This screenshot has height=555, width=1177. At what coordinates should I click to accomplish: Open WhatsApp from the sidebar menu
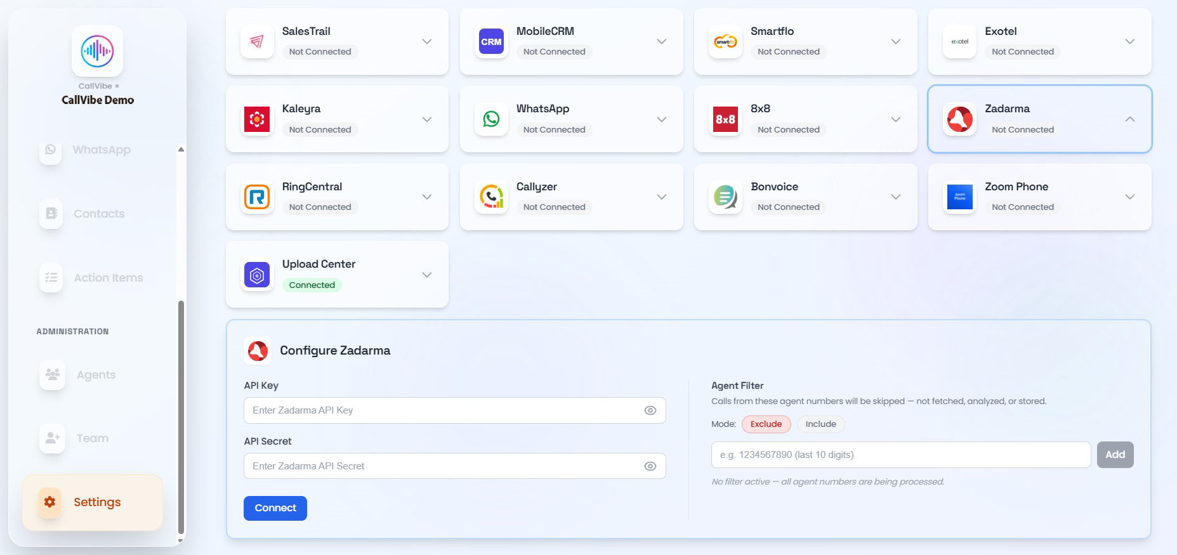click(x=93, y=150)
